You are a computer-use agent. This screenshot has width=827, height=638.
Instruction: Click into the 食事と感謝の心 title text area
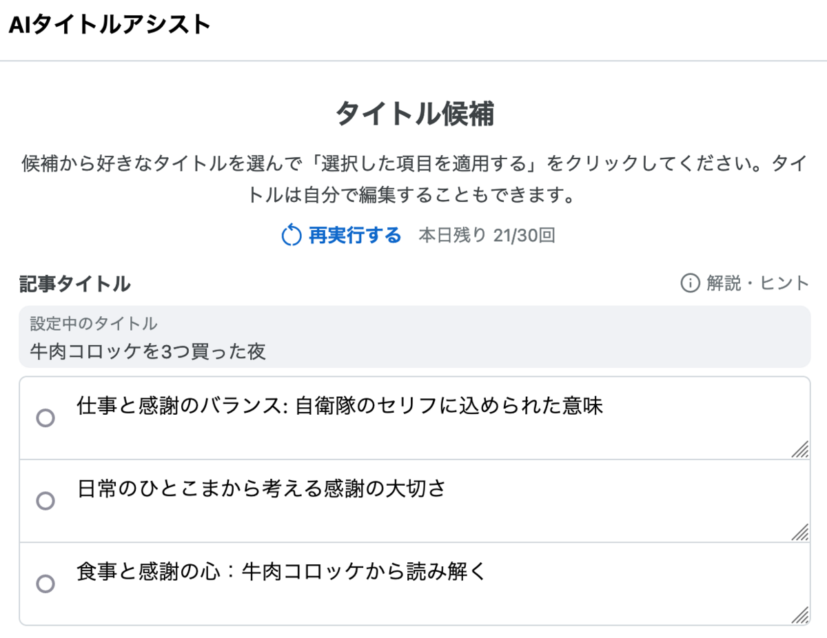coord(441,584)
